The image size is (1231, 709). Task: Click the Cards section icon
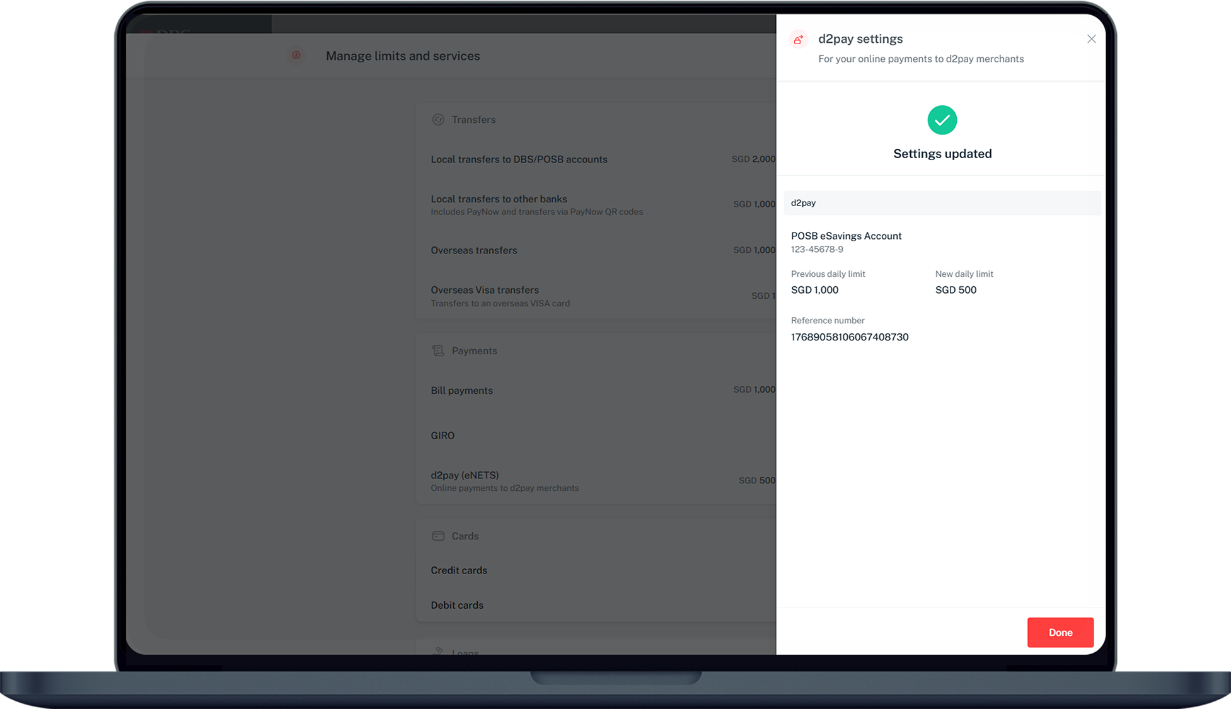pyautogui.click(x=438, y=536)
